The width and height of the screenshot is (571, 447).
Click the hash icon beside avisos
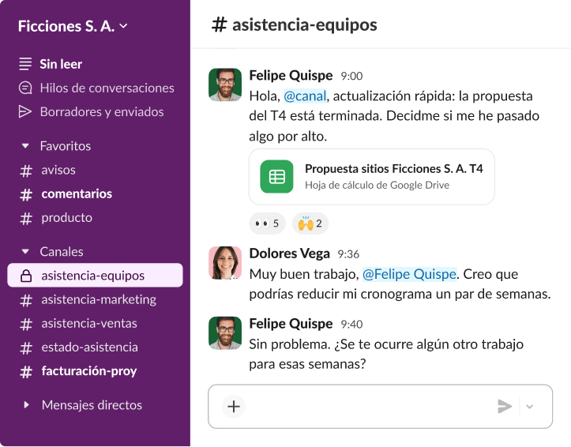pos(26,171)
